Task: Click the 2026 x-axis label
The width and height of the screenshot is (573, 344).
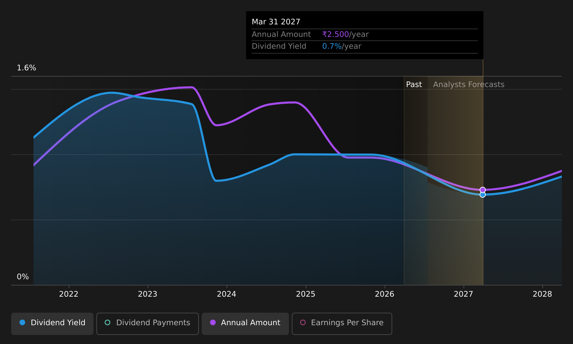Action: (385, 294)
